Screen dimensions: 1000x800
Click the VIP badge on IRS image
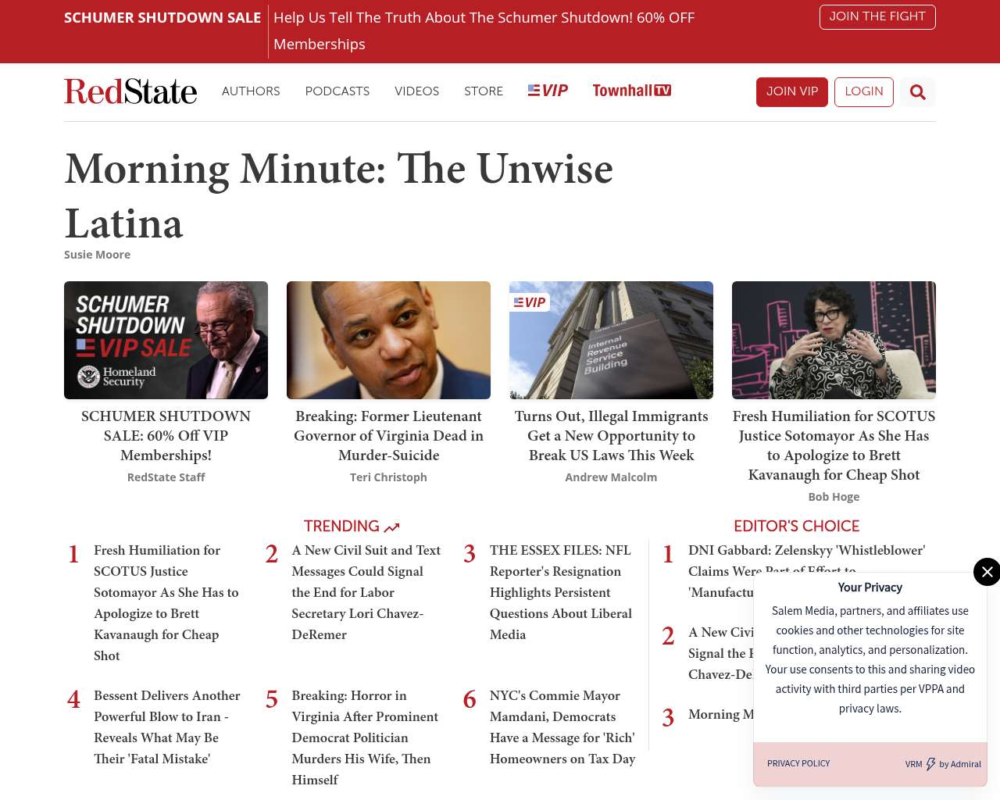point(530,302)
